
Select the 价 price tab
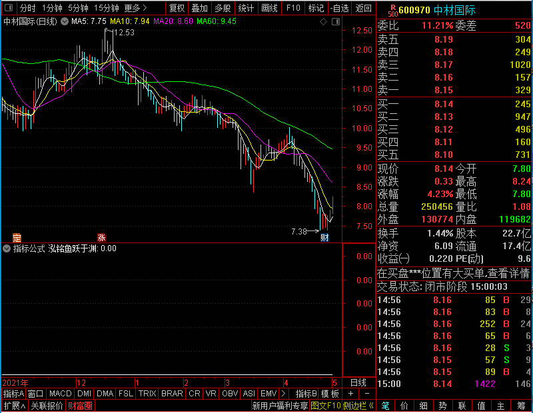pos(404,406)
